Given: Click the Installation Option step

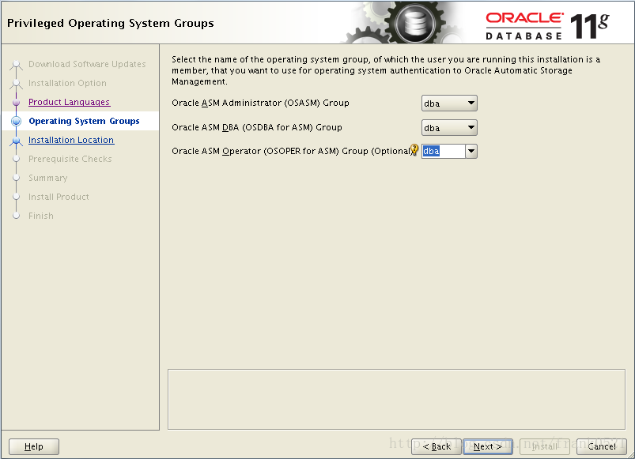Looking at the screenshot, I should click(68, 83).
